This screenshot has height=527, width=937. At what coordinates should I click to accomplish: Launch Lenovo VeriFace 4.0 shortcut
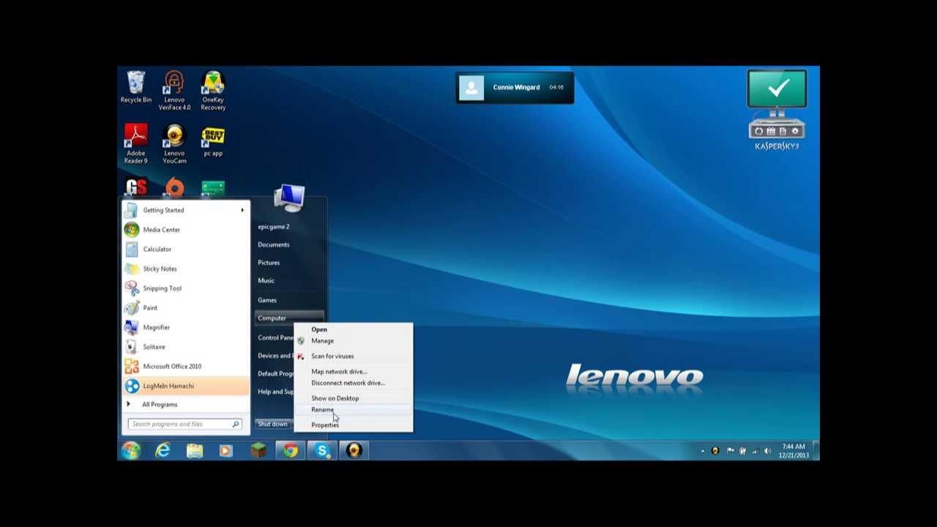[x=174, y=91]
